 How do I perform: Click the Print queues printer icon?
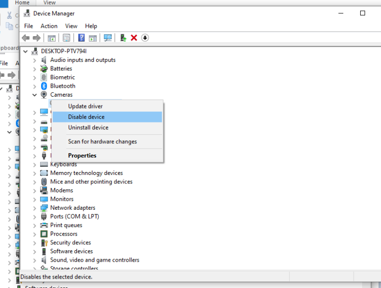click(x=44, y=225)
